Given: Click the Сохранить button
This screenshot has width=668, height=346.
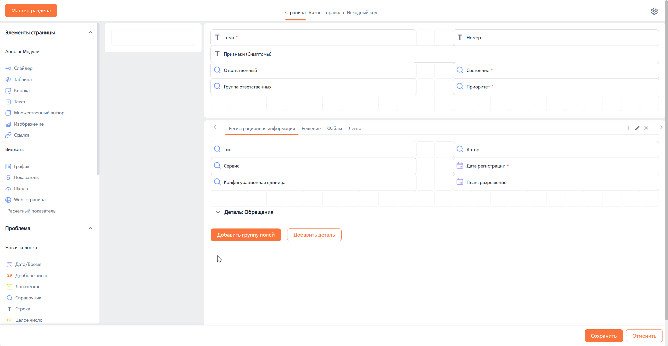Looking at the screenshot, I should (603, 336).
